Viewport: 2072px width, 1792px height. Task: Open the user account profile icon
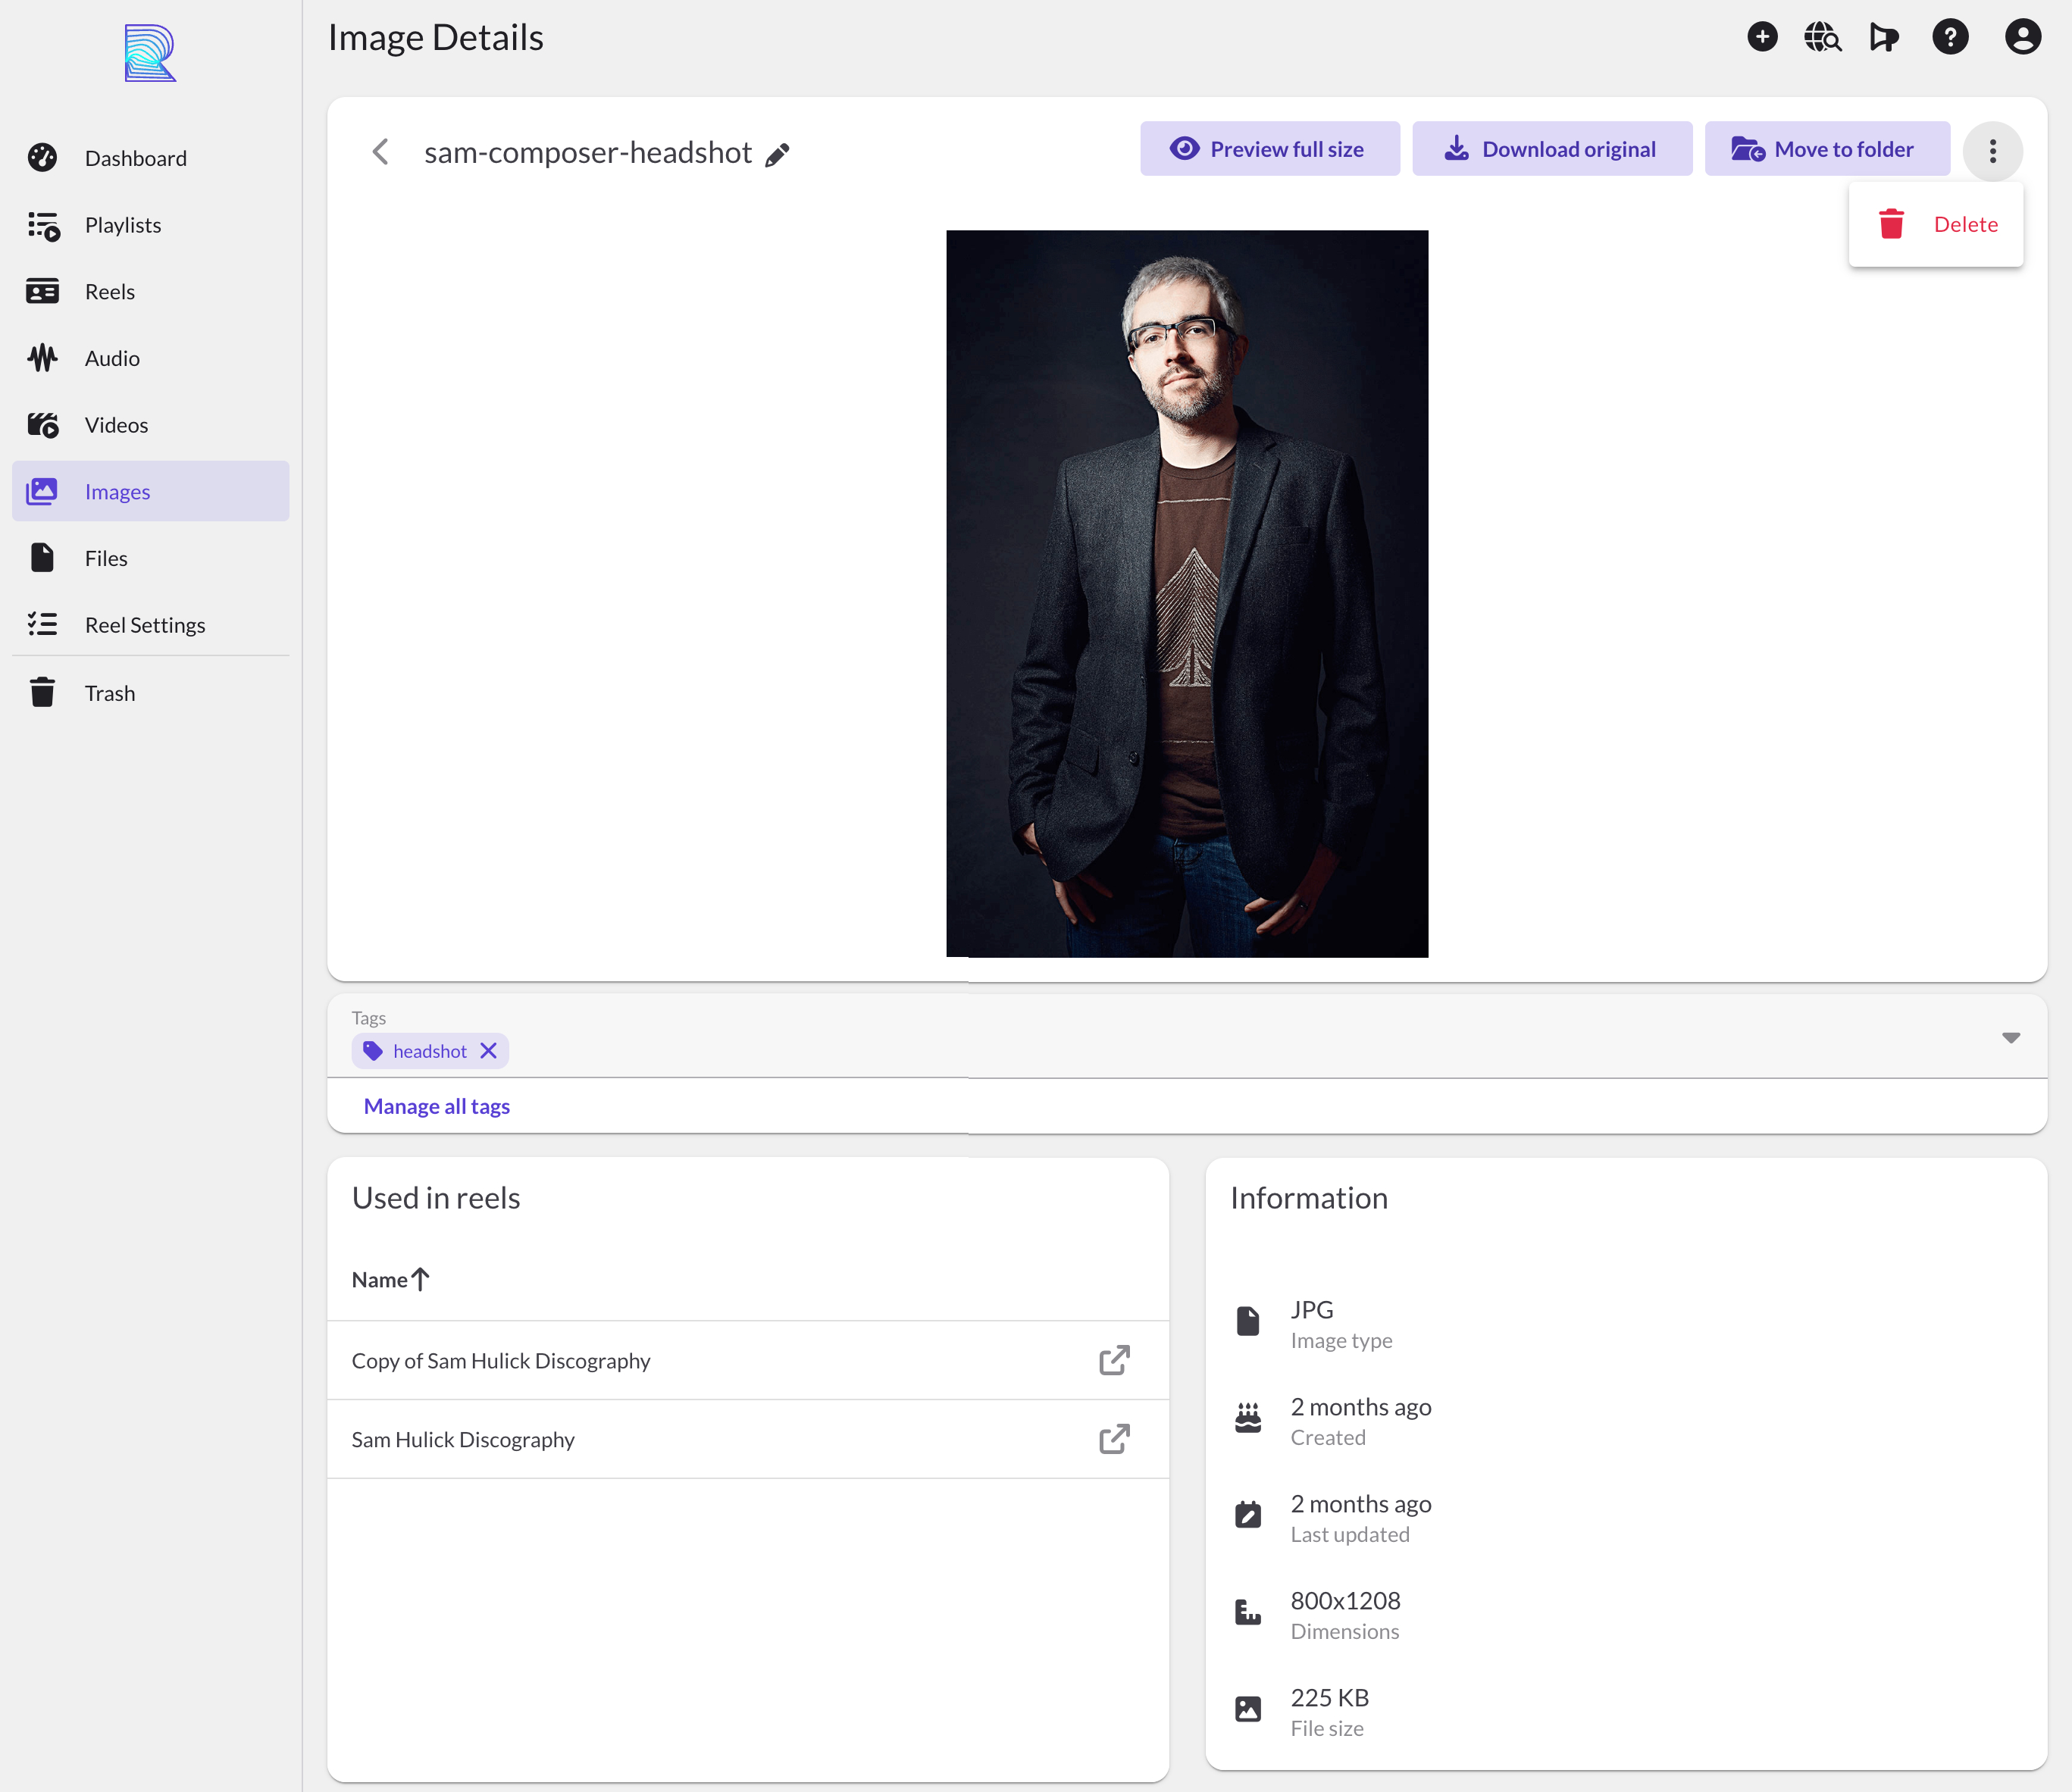coord(2022,38)
